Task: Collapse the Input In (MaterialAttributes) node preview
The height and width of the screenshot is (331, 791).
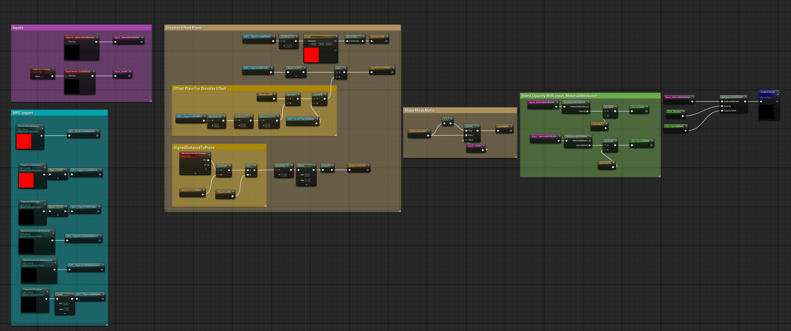Action: click(97, 37)
